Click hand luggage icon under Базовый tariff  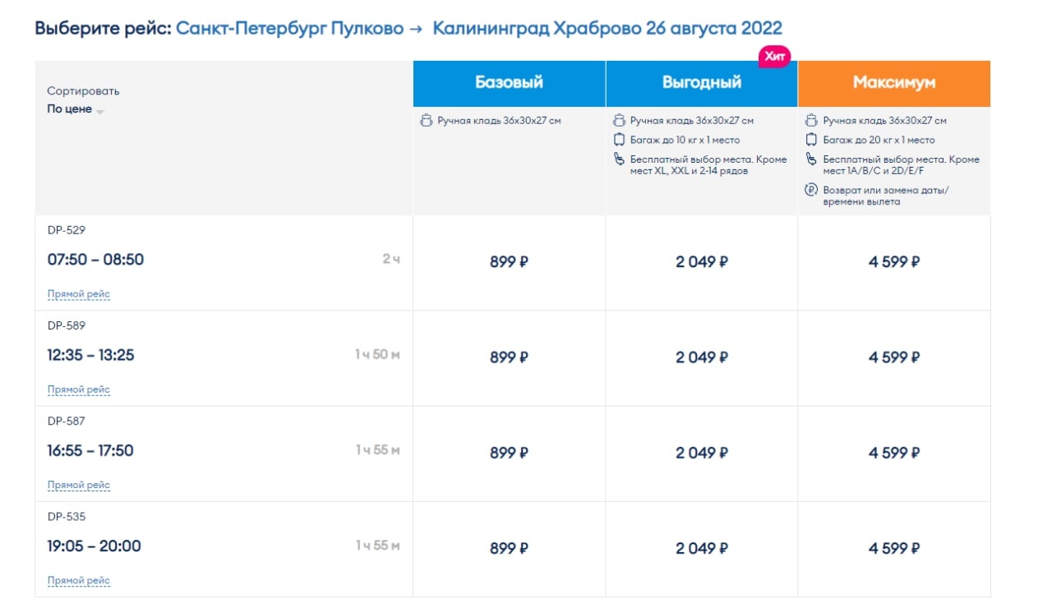coord(426,121)
